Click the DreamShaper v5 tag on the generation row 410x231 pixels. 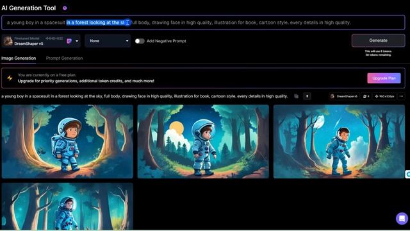coord(345,96)
